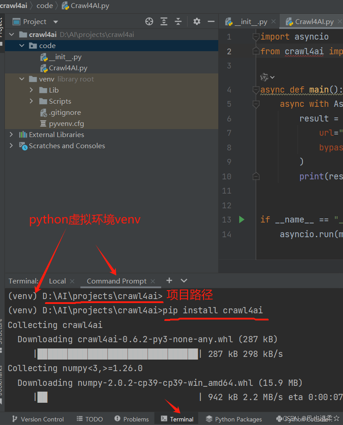
Task: Click 'Collecting numpy<3,>=1.26.0' output line
Action: pos(75,368)
